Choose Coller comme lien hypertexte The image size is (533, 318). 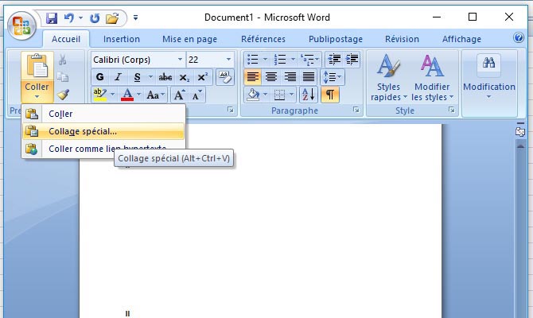(x=103, y=149)
